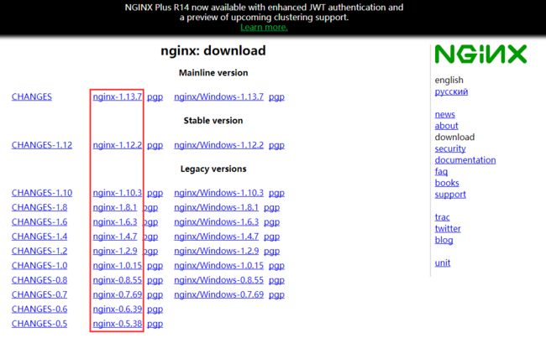The width and height of the screenshot is (546, 338).
Task: Open the support page
Action: (x=450, y=195)
